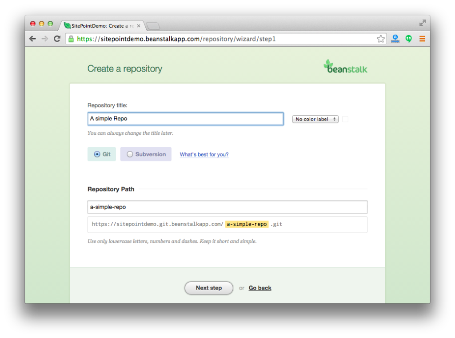Open the No color label dropdown
Screen dimensions: 455x338
[x=315, y=119]
